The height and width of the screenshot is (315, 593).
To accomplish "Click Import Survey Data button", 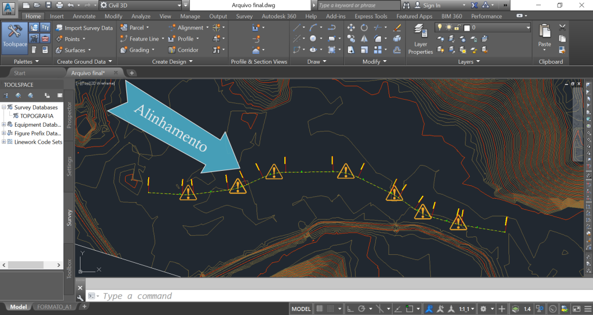I will (x=85, y=28).
